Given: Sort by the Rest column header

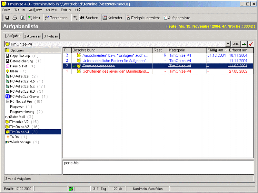Looking at the screenshot, I should 160,50.
